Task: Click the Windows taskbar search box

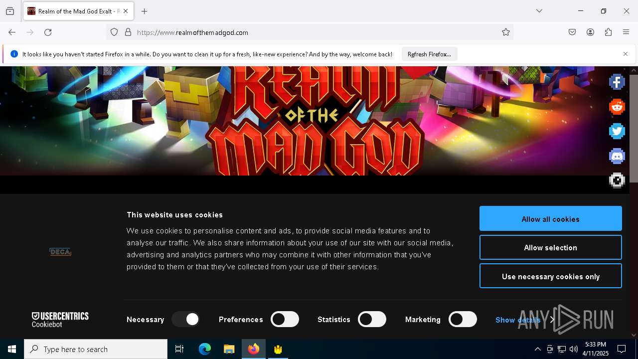Action: 96,349
